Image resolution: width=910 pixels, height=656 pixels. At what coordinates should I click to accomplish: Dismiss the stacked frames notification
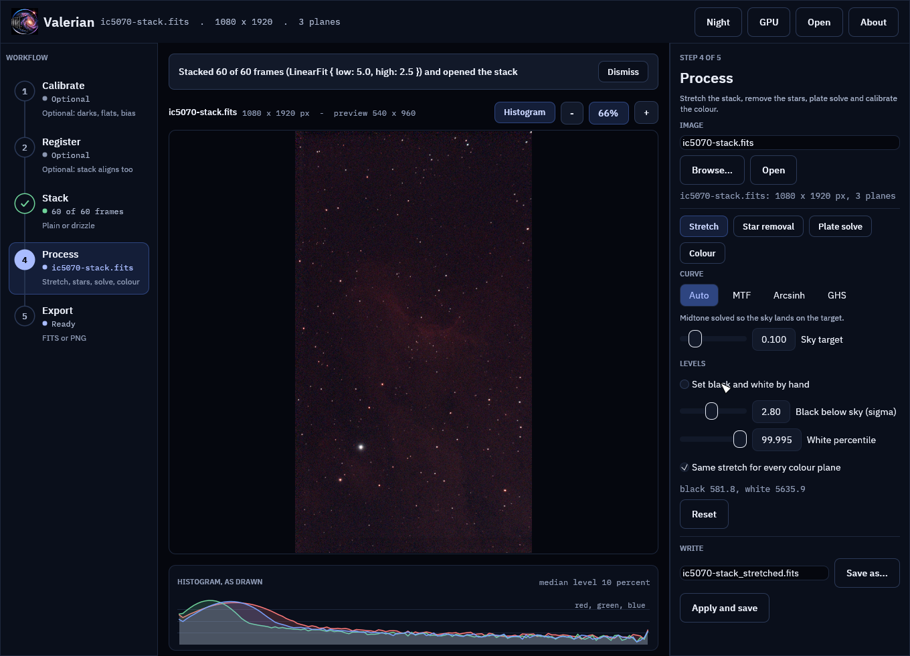pyautogui.click(x=623, y=72)
